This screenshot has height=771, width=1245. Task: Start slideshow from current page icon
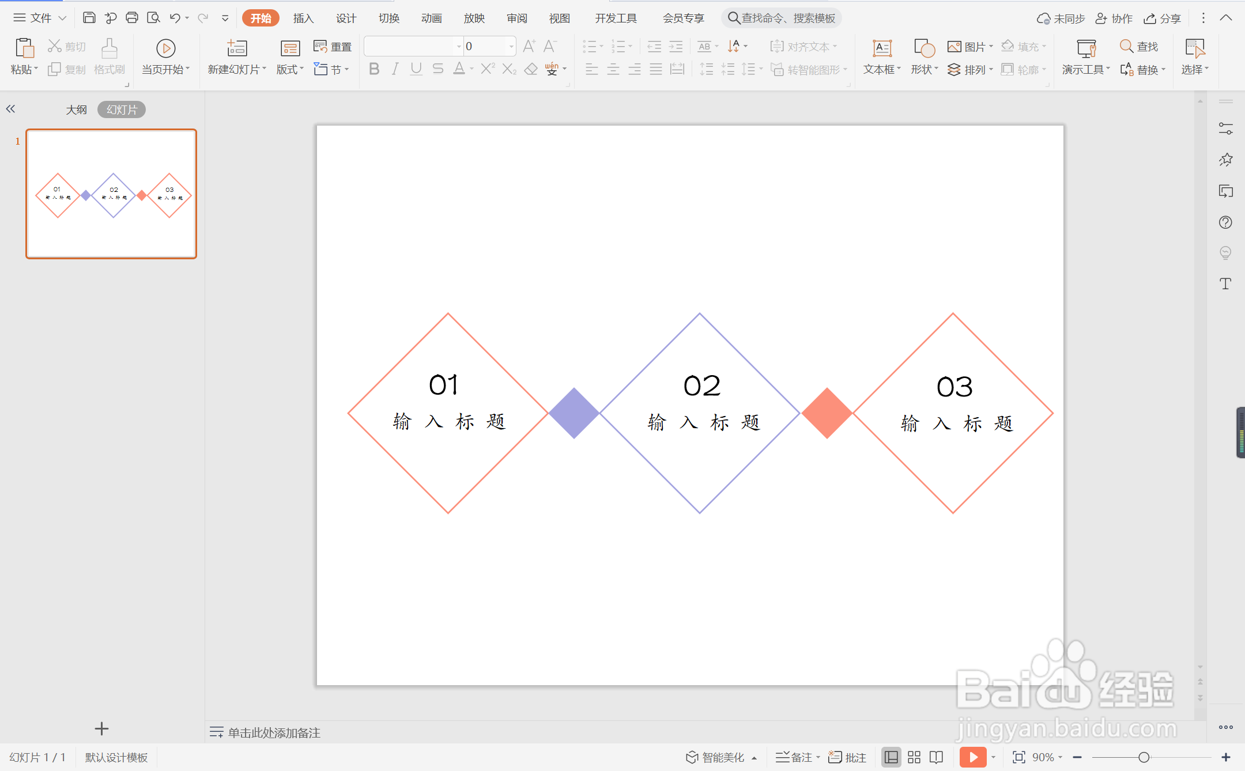coord(165,48)
